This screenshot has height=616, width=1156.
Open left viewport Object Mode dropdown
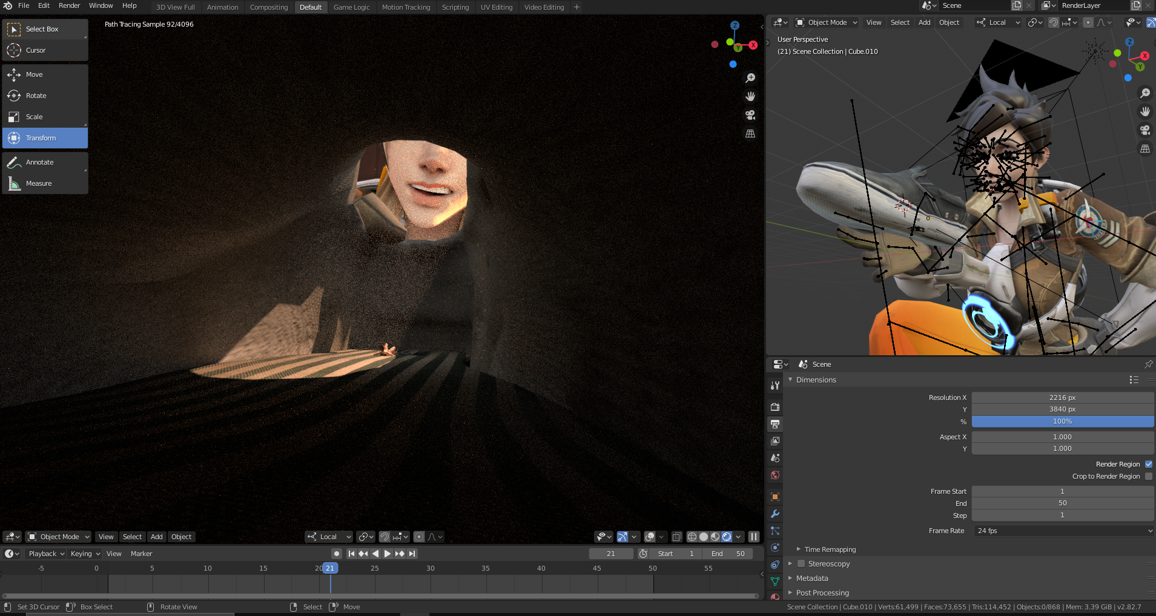click(x=58, y=537)
